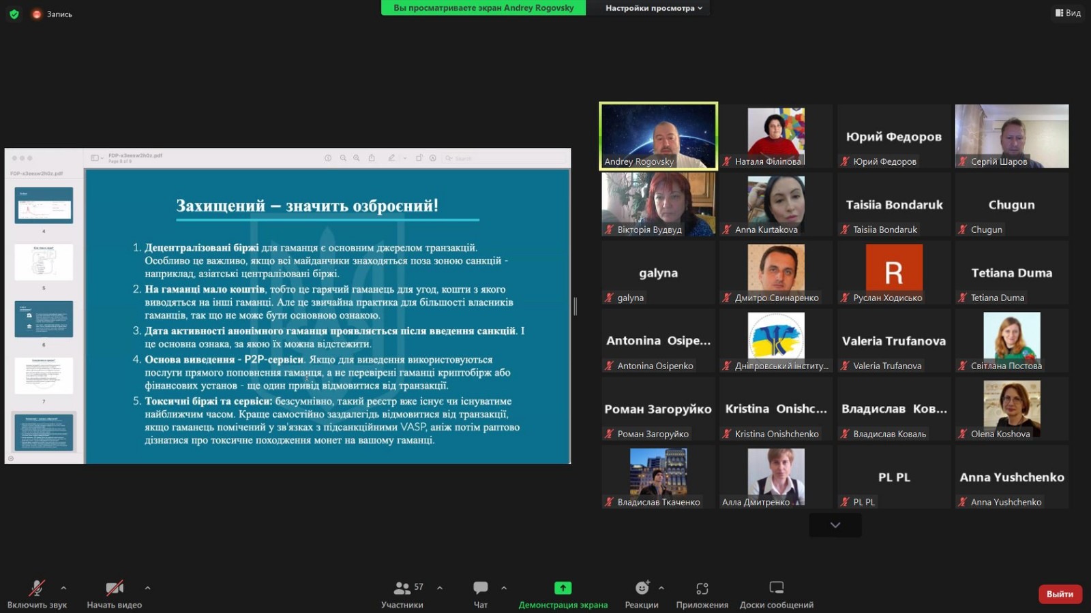The height and width of the screenshot is (613, 1091).
Task: Open the Chat panel
Action: tap(481, 588)
